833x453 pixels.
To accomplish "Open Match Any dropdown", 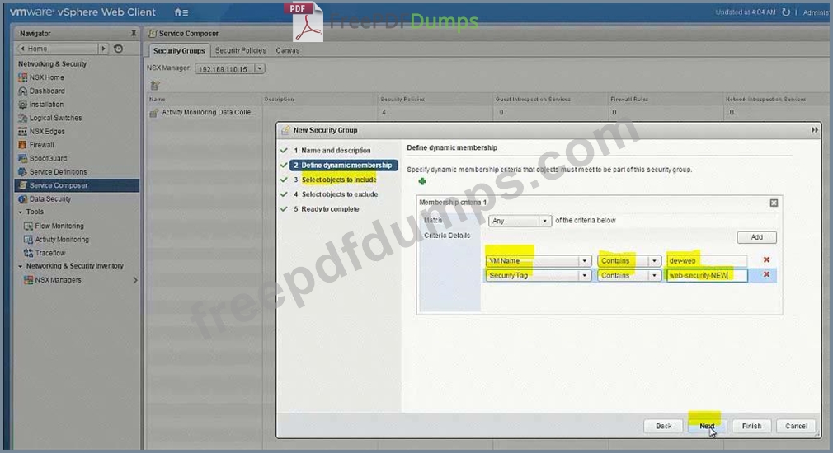I will pyautogui.click(x=520, y=221).
